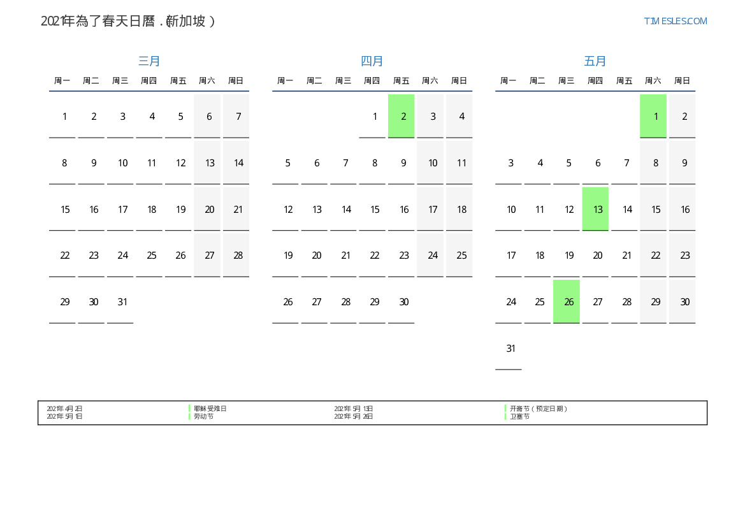Open the TIMESLES.COM link
This screenshot has width=745, height=527.
(676, 21)
